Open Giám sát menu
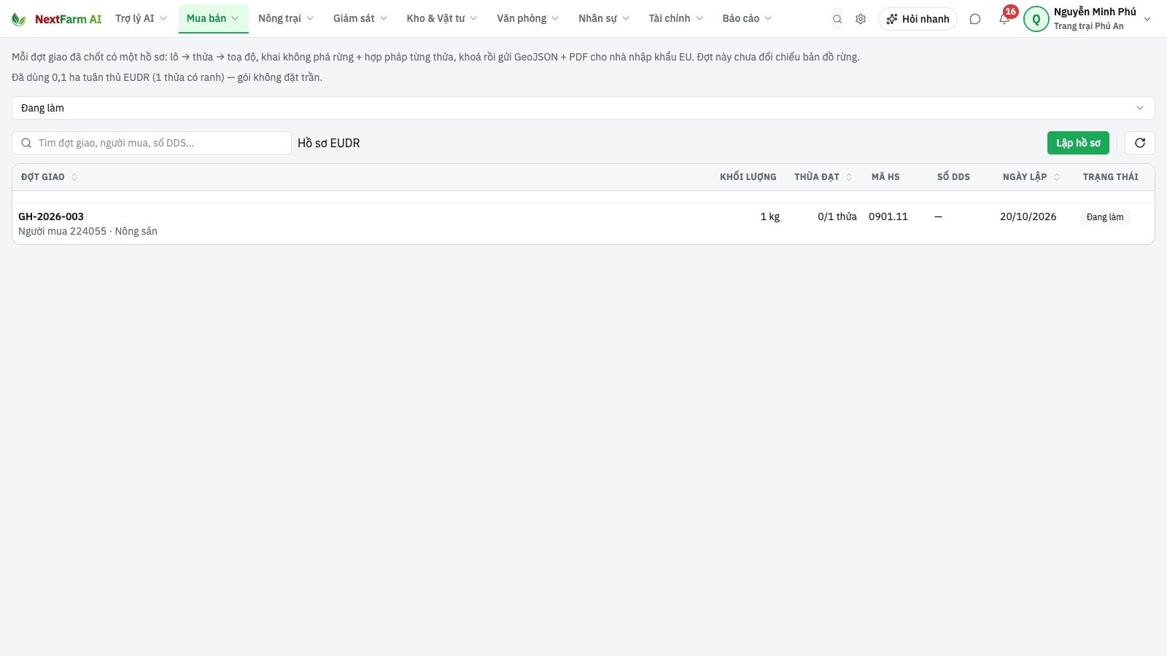Viewport: 1167px width, 656px height. point(360,18)
